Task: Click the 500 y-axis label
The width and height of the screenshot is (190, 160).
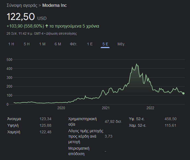Action: [x=10, y=60]
